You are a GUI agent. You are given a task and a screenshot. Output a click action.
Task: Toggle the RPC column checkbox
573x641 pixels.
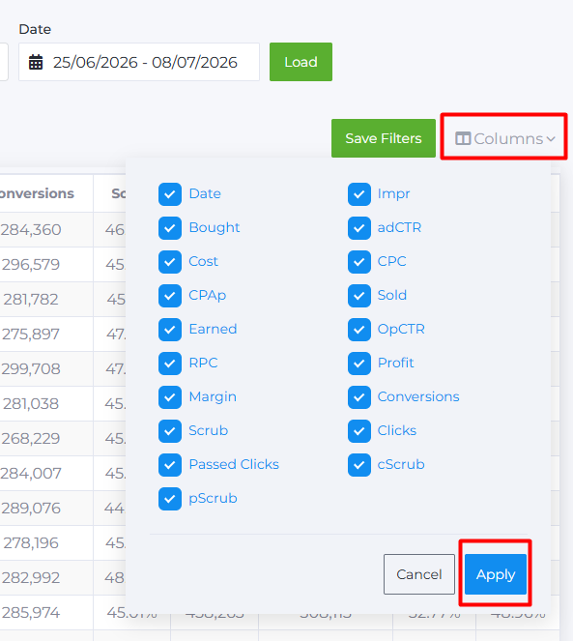tap(170, 364)
